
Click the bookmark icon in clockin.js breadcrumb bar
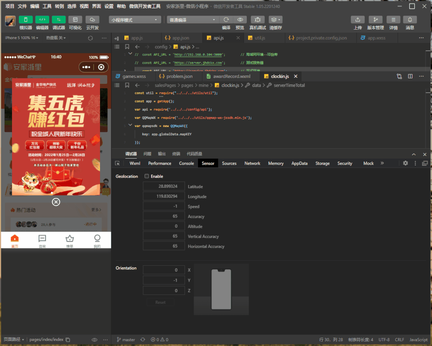point(127,86)
